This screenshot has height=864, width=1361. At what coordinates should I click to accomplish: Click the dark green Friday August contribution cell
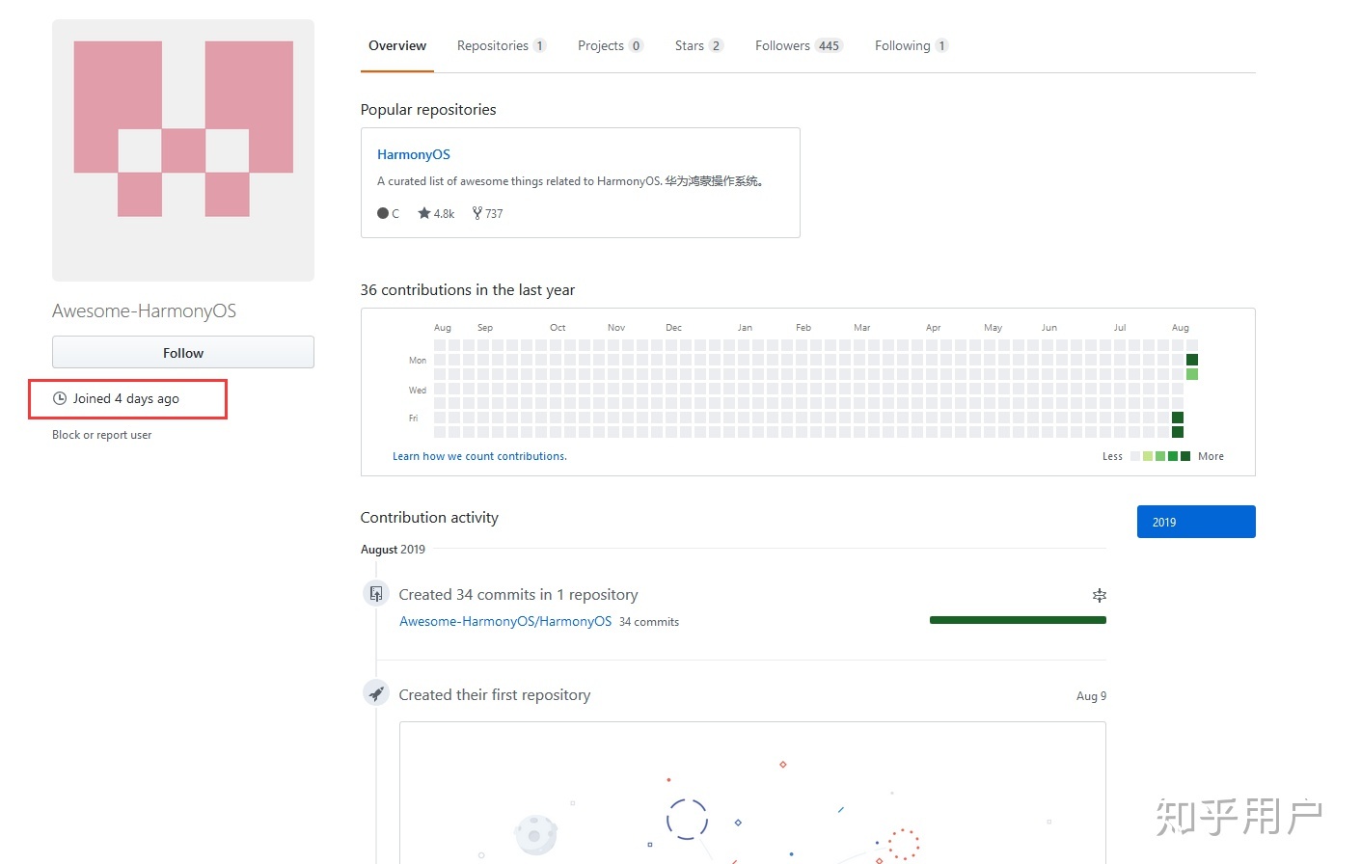1178,418
